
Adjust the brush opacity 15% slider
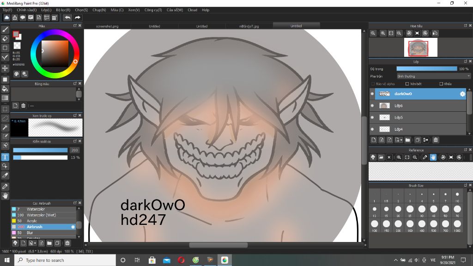click(40, 157)
